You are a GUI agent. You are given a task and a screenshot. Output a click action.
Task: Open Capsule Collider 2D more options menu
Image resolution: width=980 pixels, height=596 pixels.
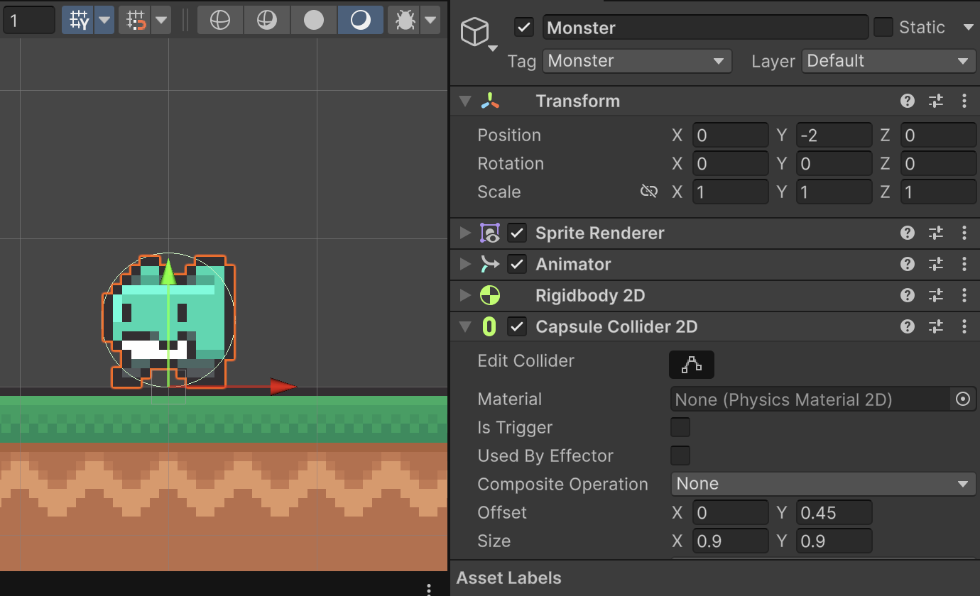pyautogui.click(x=964, y=326)
